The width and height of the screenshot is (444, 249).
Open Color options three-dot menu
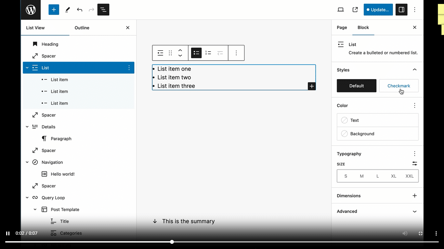415,106
